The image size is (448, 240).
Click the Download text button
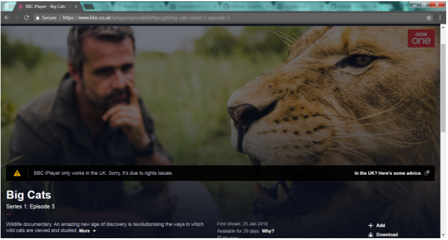[387, 235]
